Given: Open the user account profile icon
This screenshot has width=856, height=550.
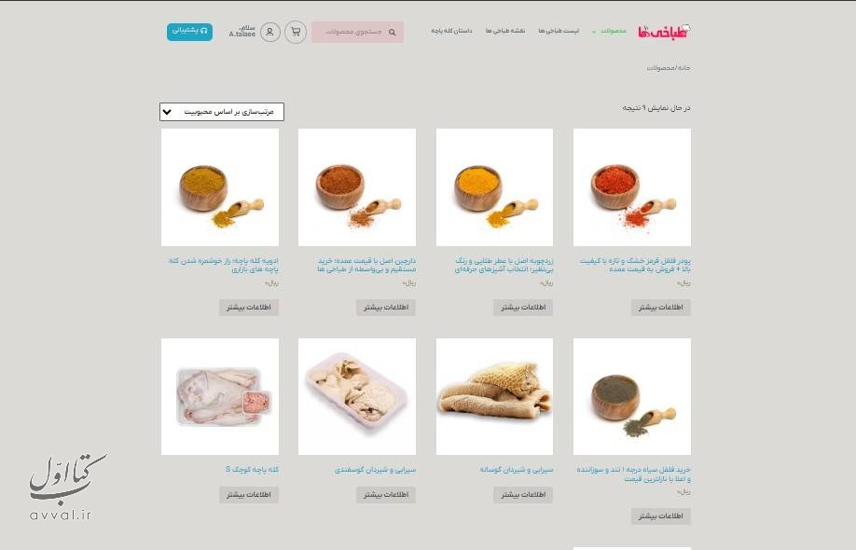Looking at the screenshot, I should click(269, 33).
